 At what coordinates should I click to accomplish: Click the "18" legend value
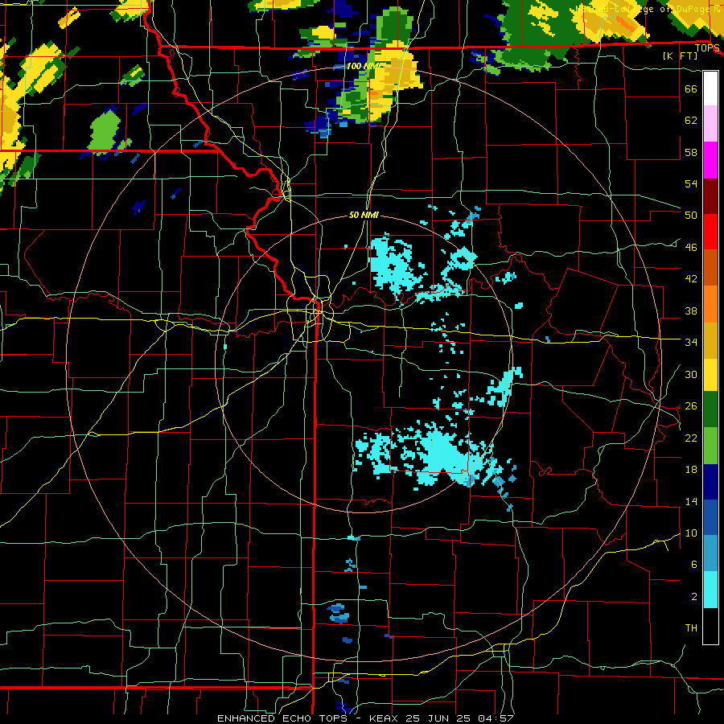point(691,470)
